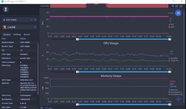The image size is (186, 109).
Task: Click the ARM Mali-G57 value
Action: 27,80
